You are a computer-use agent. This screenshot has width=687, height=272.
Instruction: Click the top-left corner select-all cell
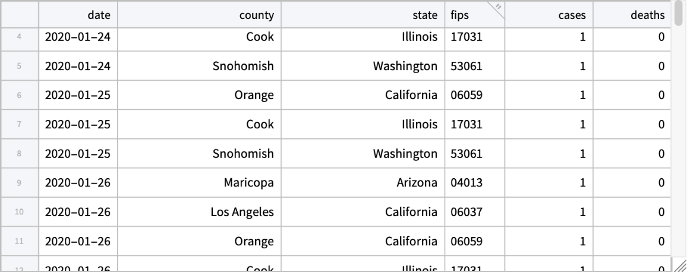pyautogui.click(x=20, y=15)
